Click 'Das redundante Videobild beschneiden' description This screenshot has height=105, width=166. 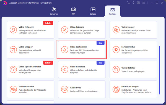30,51
